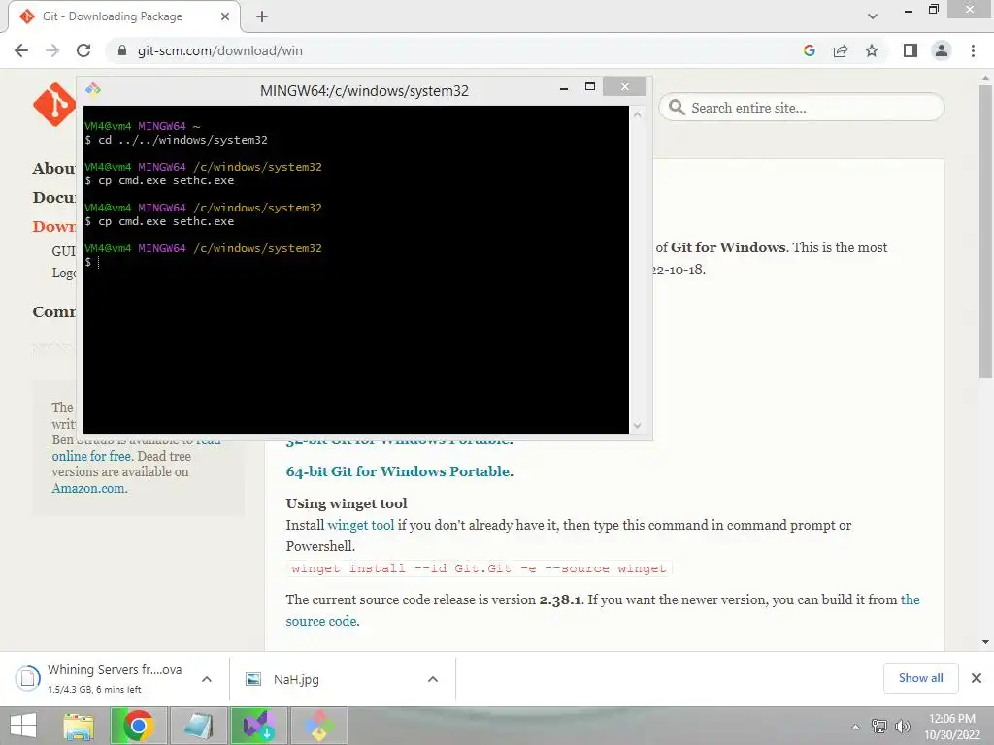
Task: Download 64-bit Git for Windows Portable
Action: 398,471
